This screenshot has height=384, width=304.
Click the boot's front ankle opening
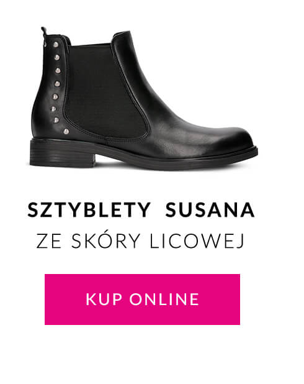(122, 37)
